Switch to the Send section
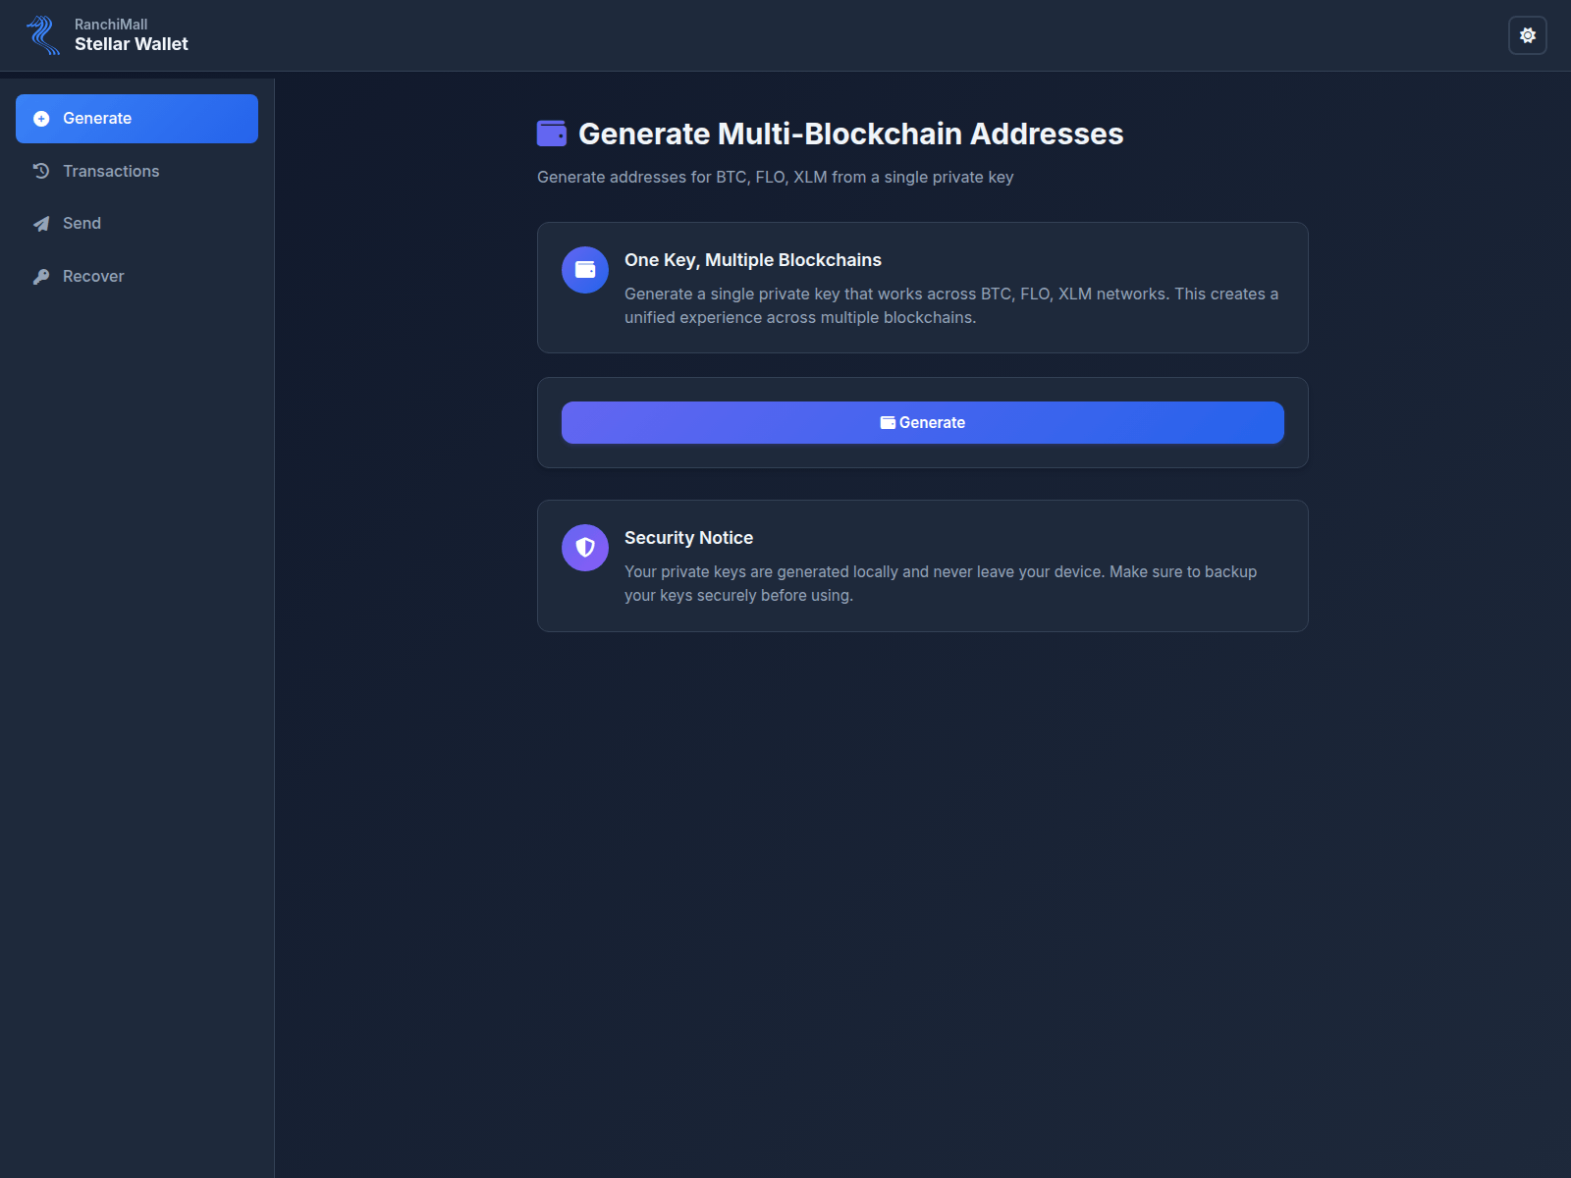Viewport: 1571px width, 1178px height. pos(81,223)
